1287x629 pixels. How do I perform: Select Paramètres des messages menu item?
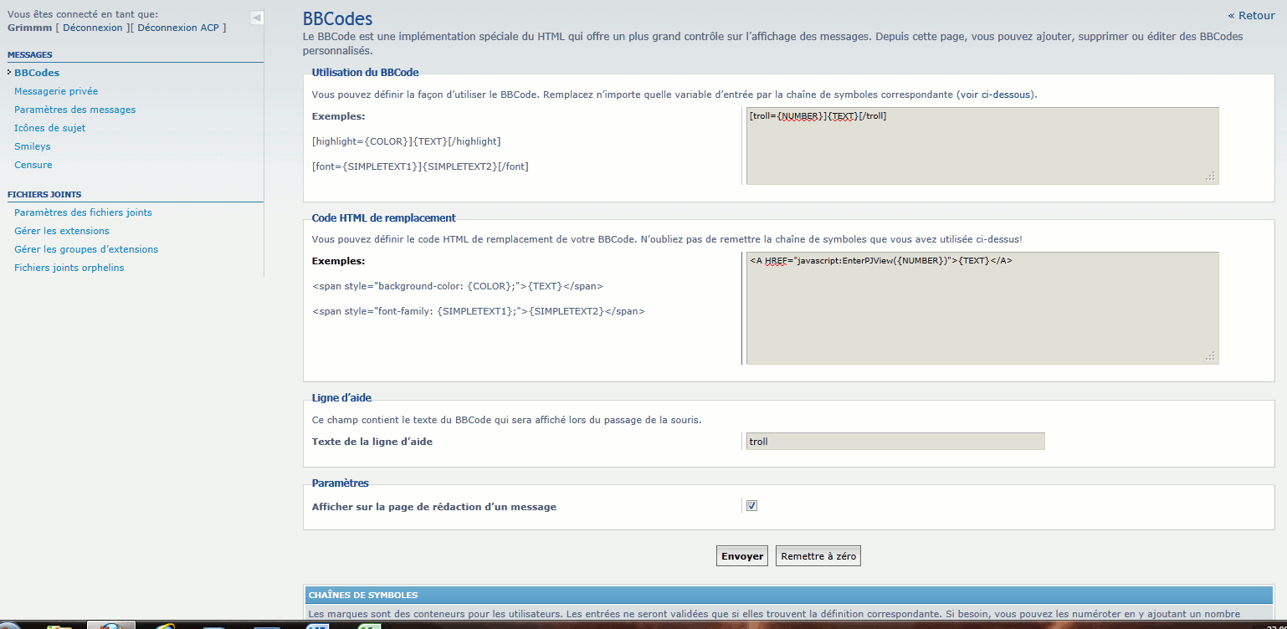coord(74,110)
